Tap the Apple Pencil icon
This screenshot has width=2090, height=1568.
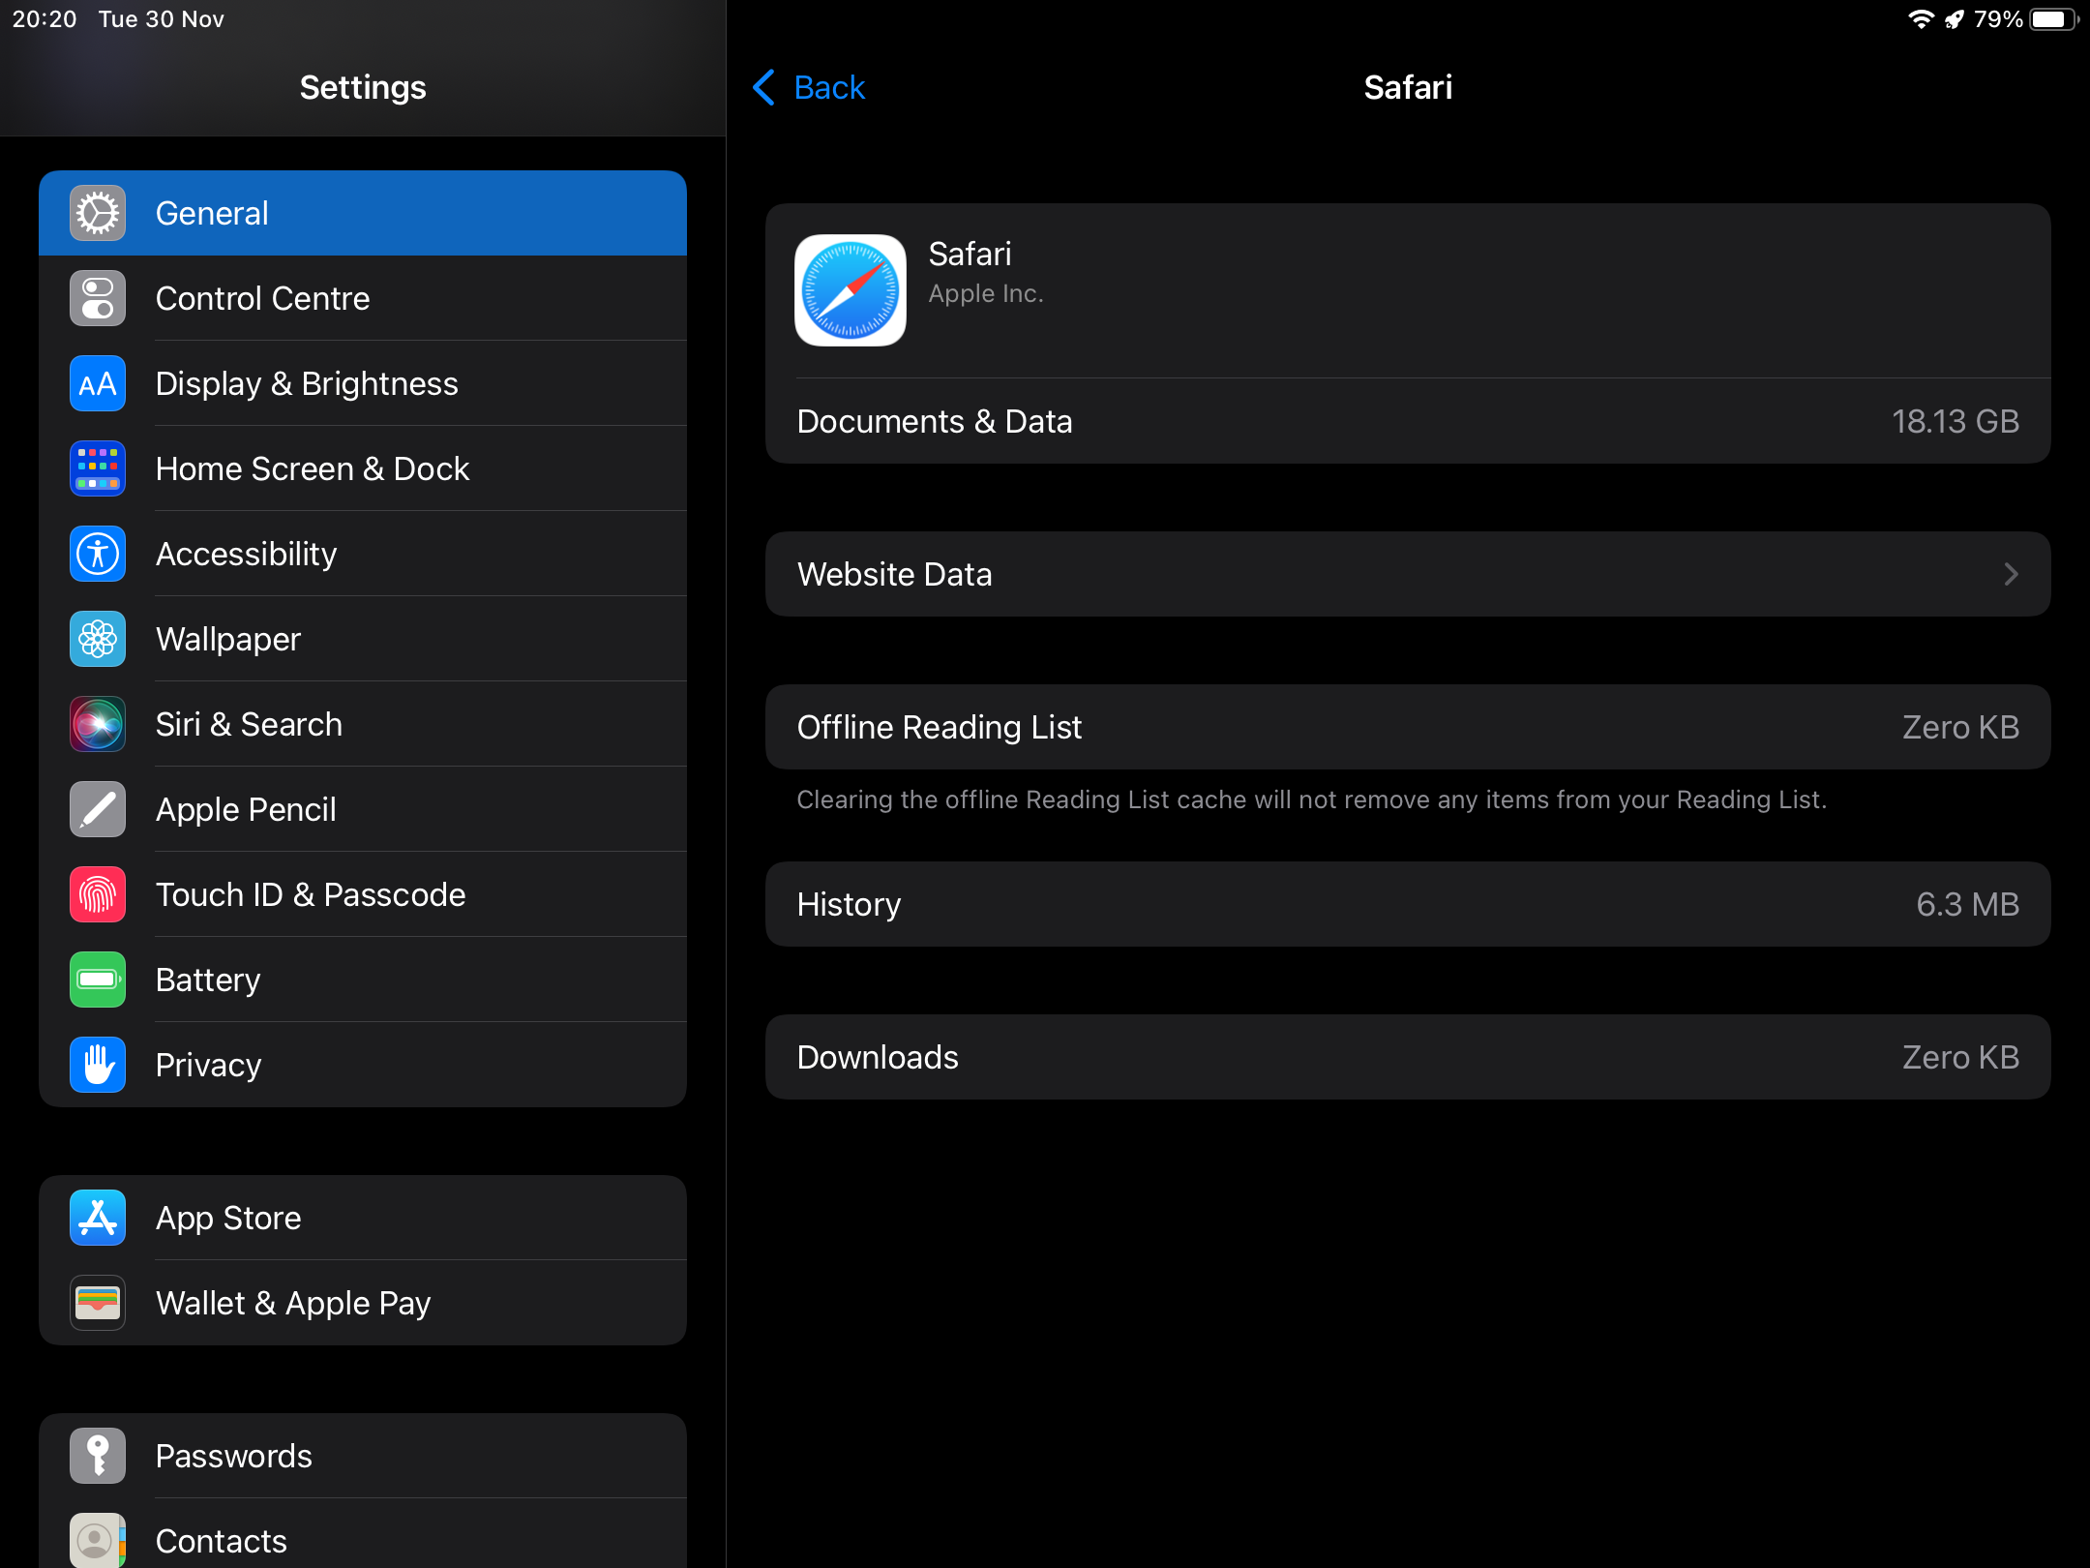tap(98, 809)
